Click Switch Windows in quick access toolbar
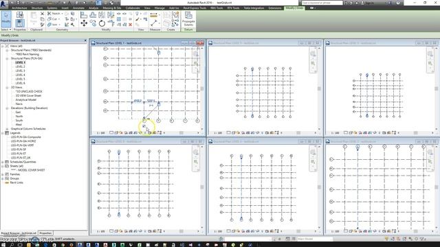The width and height of the screenshot is (440, 247). coord(111,3)
